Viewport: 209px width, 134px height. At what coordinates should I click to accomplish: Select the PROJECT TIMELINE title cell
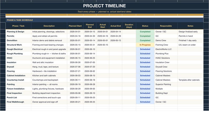(x=104, y=6)
